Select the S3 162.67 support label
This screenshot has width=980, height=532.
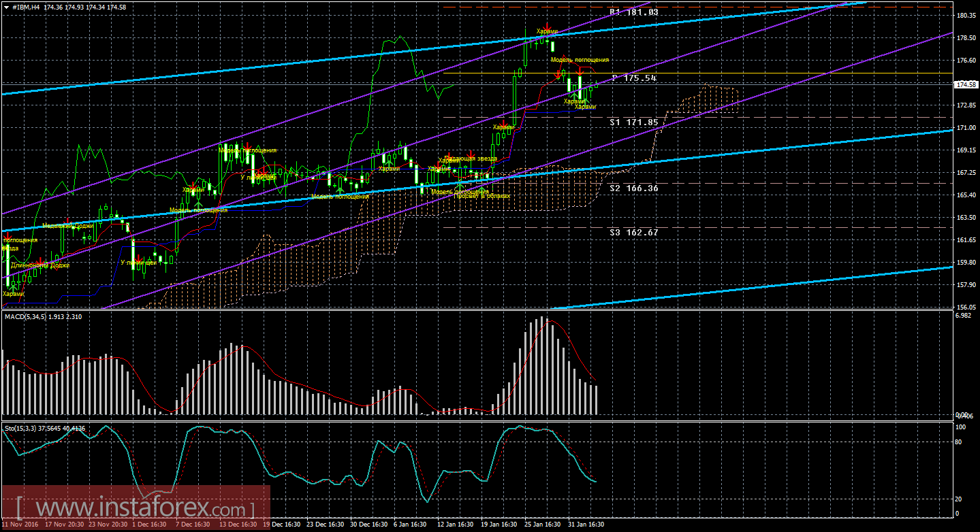point(633,233)
